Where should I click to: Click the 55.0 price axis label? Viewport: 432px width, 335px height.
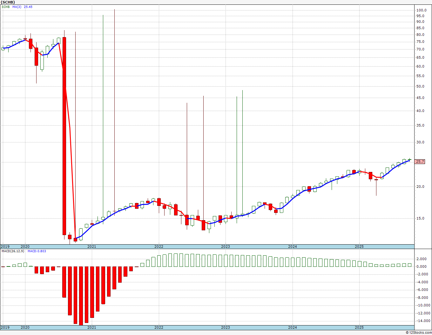click(421, 76)
